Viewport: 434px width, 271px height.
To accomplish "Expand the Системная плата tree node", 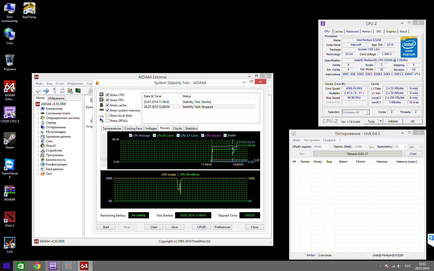I will pyautogui.click(x=38, y=114).
